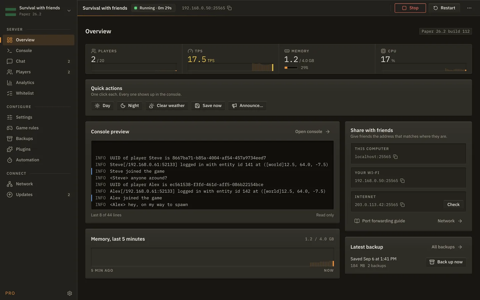
Task: Open Network in sidebar
Action: [x=38, y=184]
